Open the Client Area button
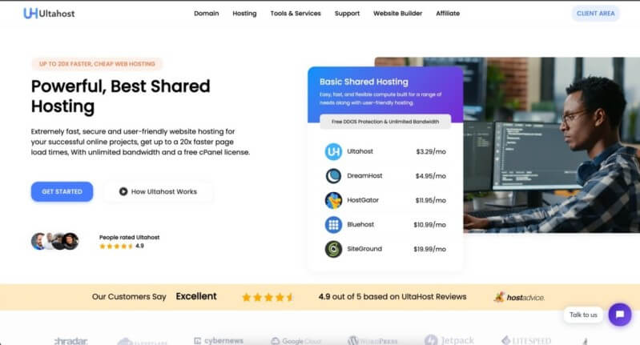Image resolution: width=640 pixels, height=345 pixels. pos(596,14)
